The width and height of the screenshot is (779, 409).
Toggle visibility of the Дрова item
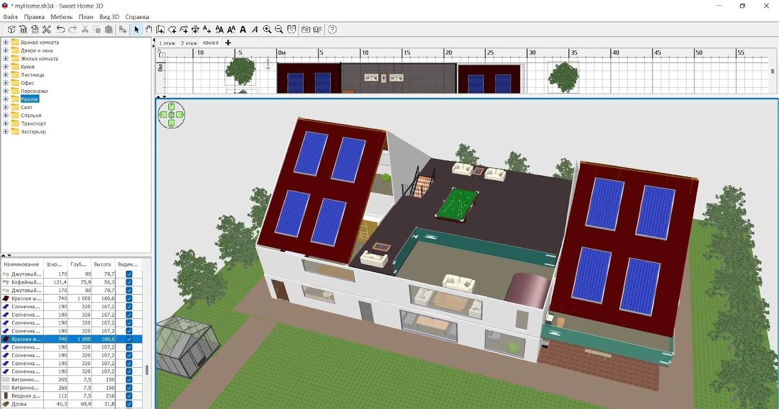pyautogui.click(x=129, y=404)
